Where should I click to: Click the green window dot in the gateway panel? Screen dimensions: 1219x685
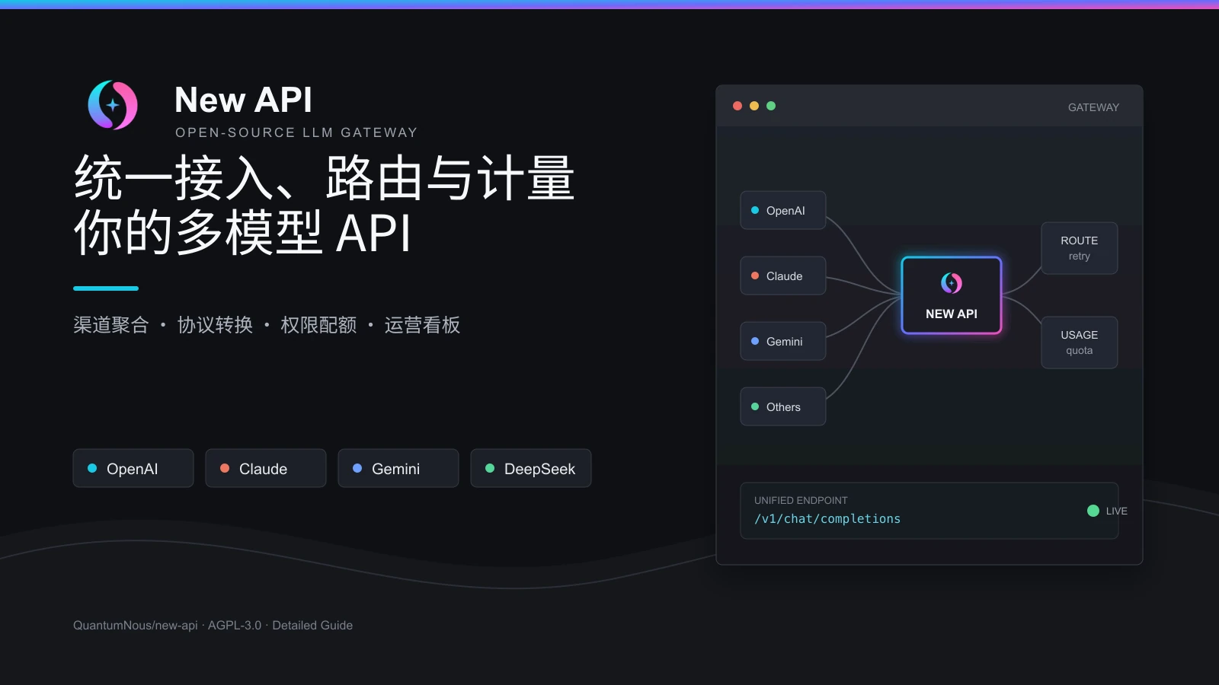click(x=771, y=106)
